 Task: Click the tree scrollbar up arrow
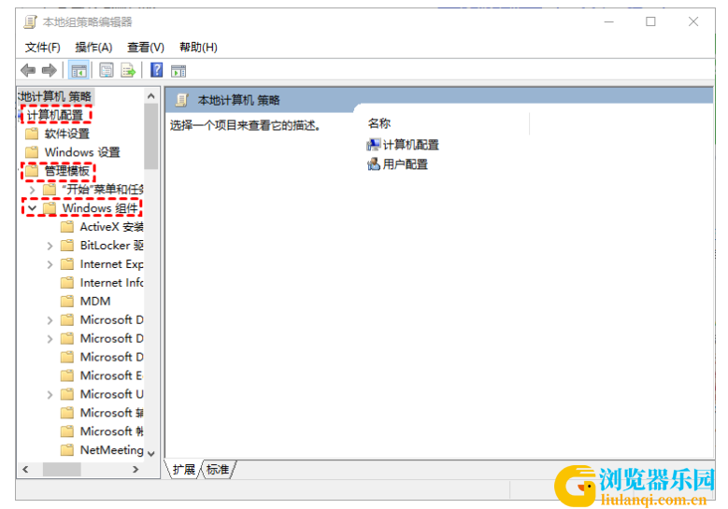tap(150, 96)
